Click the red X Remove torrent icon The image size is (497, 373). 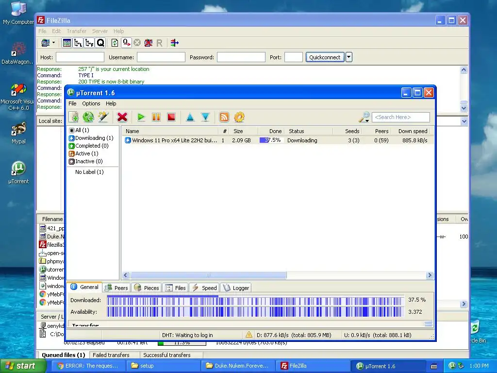(122, 117)
